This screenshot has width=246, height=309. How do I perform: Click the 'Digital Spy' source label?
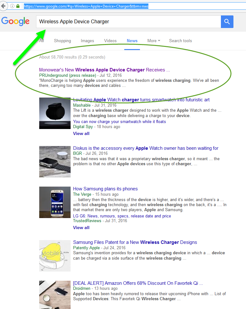click(x=83, y=127)
